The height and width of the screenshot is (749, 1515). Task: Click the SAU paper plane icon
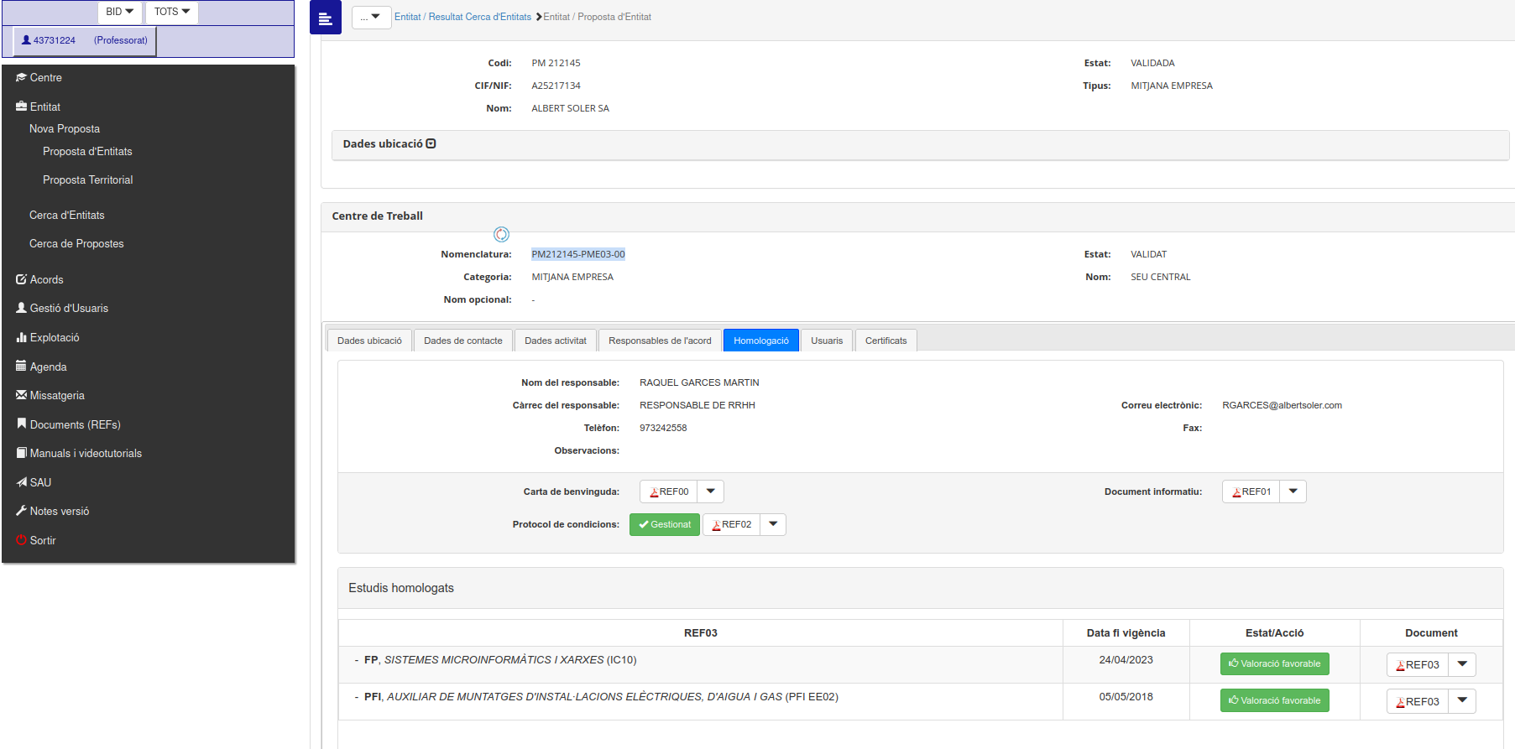pyautogui.click(x=21, y=482)
